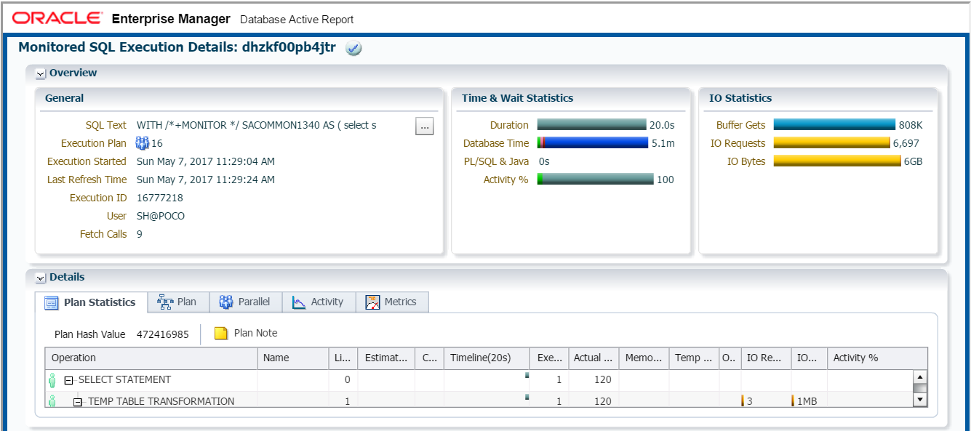Image resolution: width=971 pixels, height=431 pixels.
Task: Click the Plan Statistics tab icon
Action: click(52, 303)
